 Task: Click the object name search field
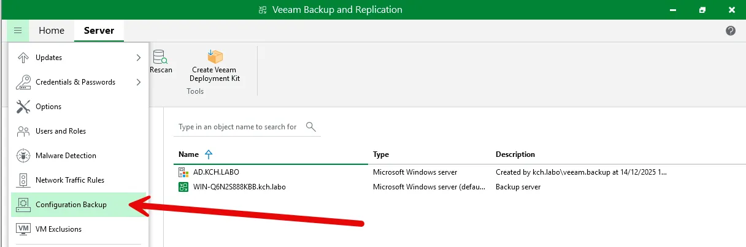pos(237,127)
